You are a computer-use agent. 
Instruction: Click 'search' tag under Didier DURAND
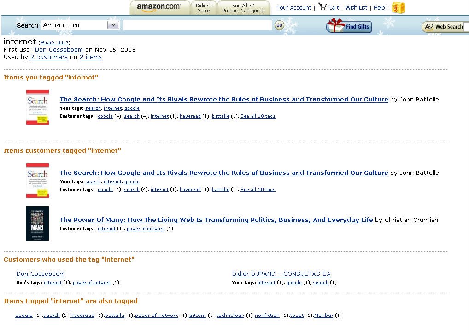point(320,282)
